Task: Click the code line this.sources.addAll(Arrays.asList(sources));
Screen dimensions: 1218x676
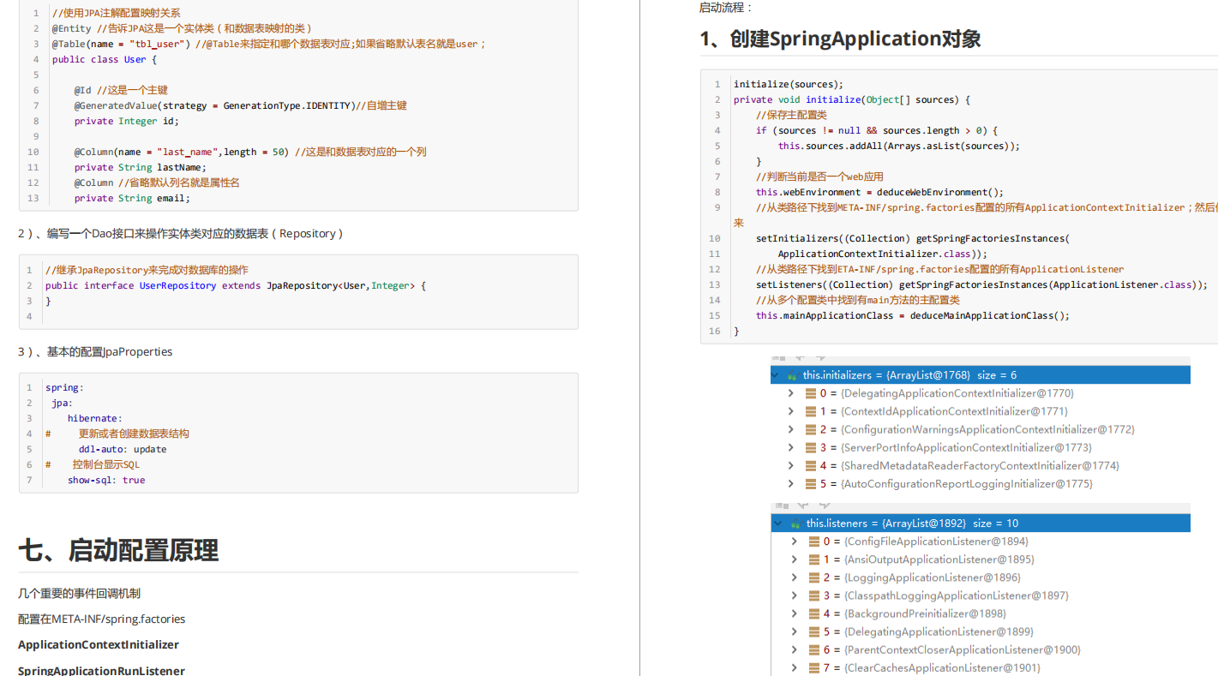Action: coord(899,146)
